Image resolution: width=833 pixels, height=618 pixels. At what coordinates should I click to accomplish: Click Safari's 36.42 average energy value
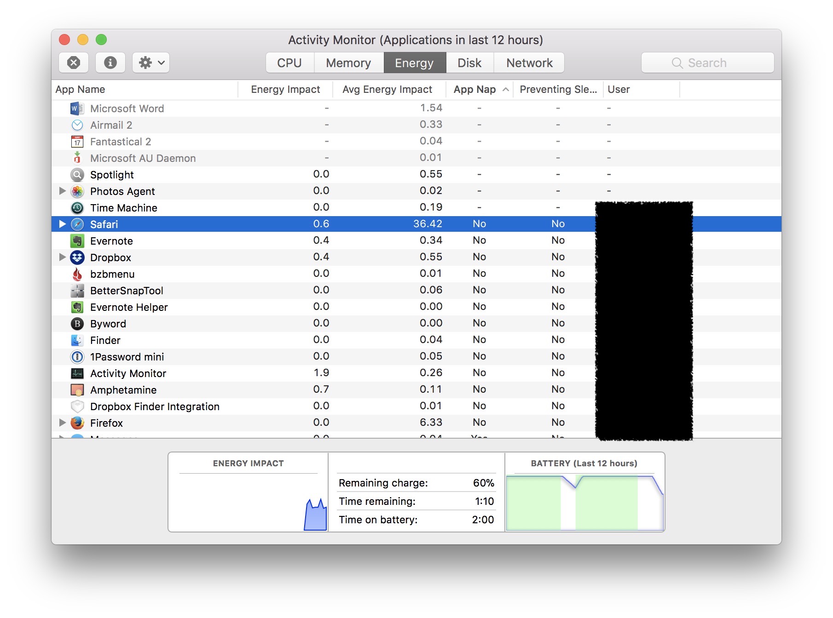click(x=428, y=224)
